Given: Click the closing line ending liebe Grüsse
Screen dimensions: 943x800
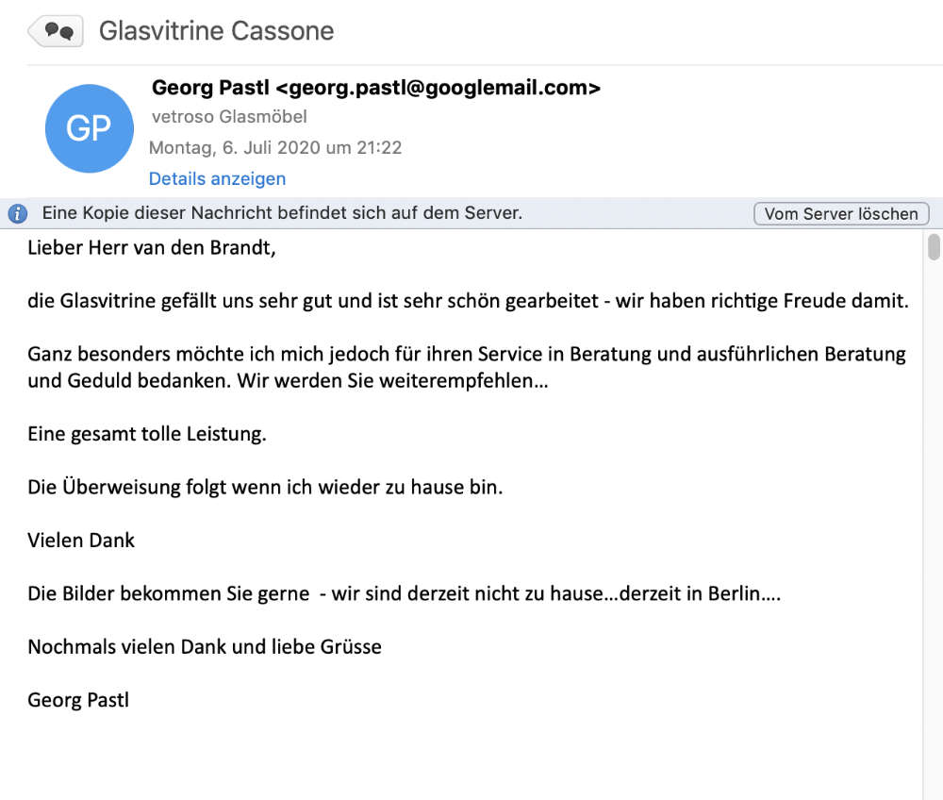Looking at the screenshot, I should click(205, 647).
